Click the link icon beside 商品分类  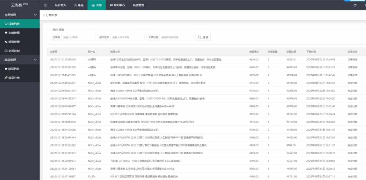click(x=6, y=78)
